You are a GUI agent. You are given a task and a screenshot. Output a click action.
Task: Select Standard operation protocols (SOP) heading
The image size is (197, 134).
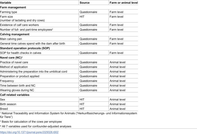pos(25,48)
